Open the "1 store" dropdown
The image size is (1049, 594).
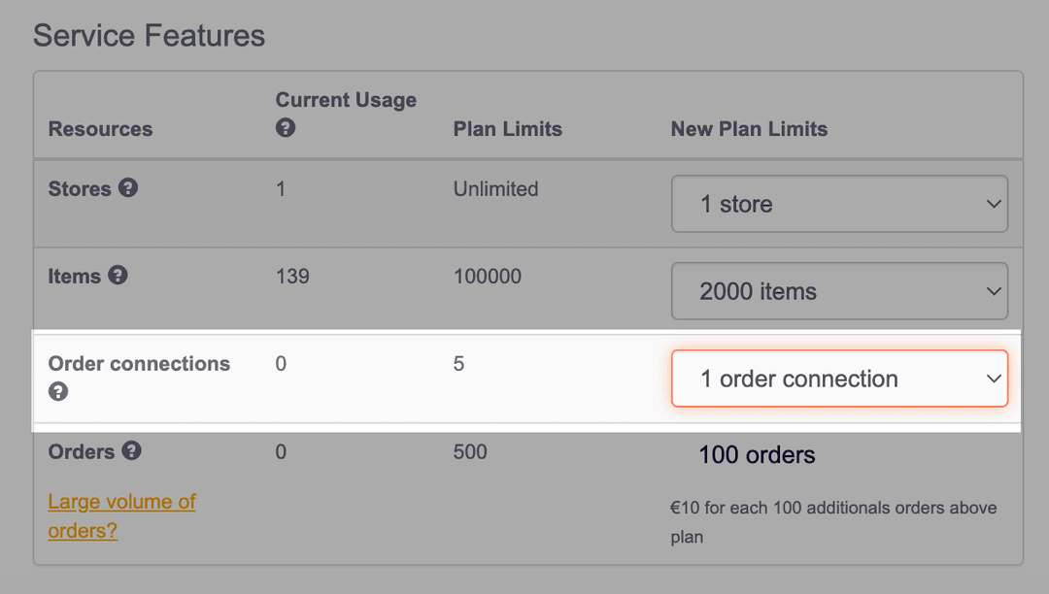tap(839, 204)
